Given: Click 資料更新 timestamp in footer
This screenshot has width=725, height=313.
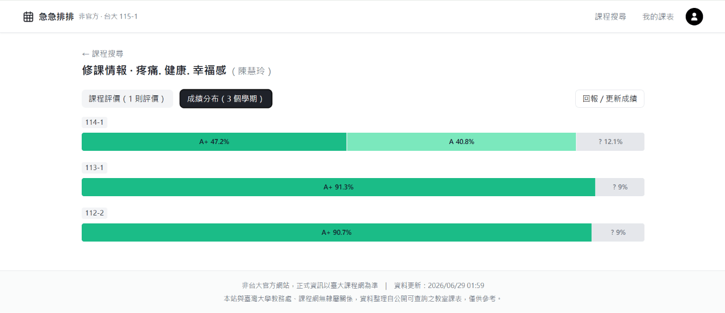Looking at the screenshot, I should (x=439, y=286).
